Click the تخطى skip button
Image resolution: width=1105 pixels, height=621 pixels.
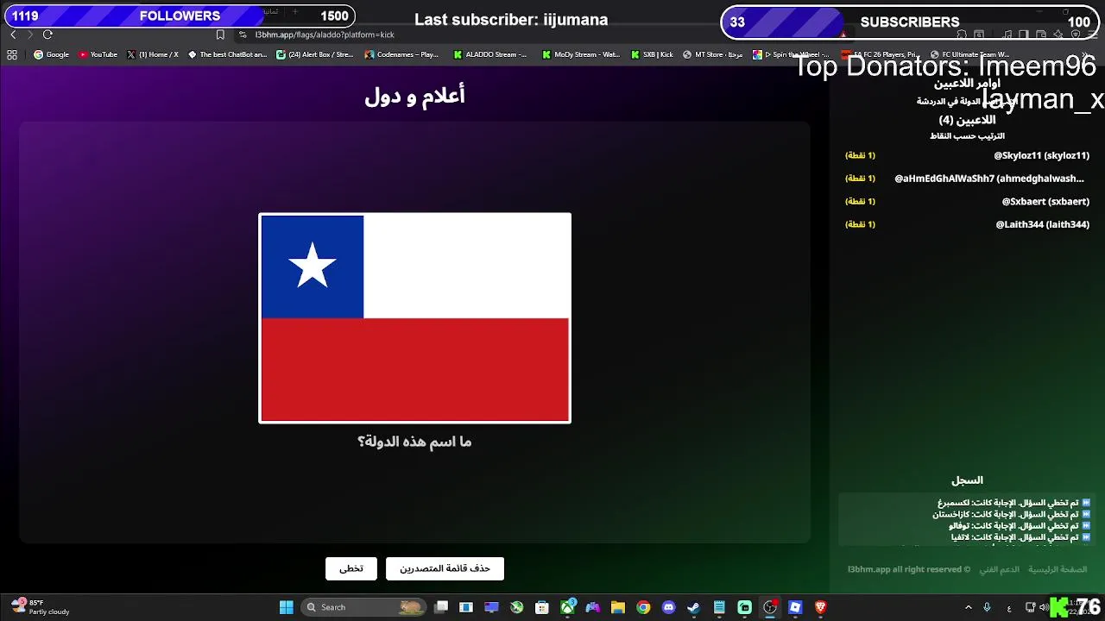tap(351, 568)
